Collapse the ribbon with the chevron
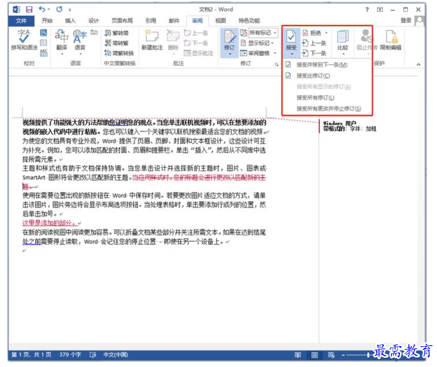This screenshot has width=437, height=367. 419,64
